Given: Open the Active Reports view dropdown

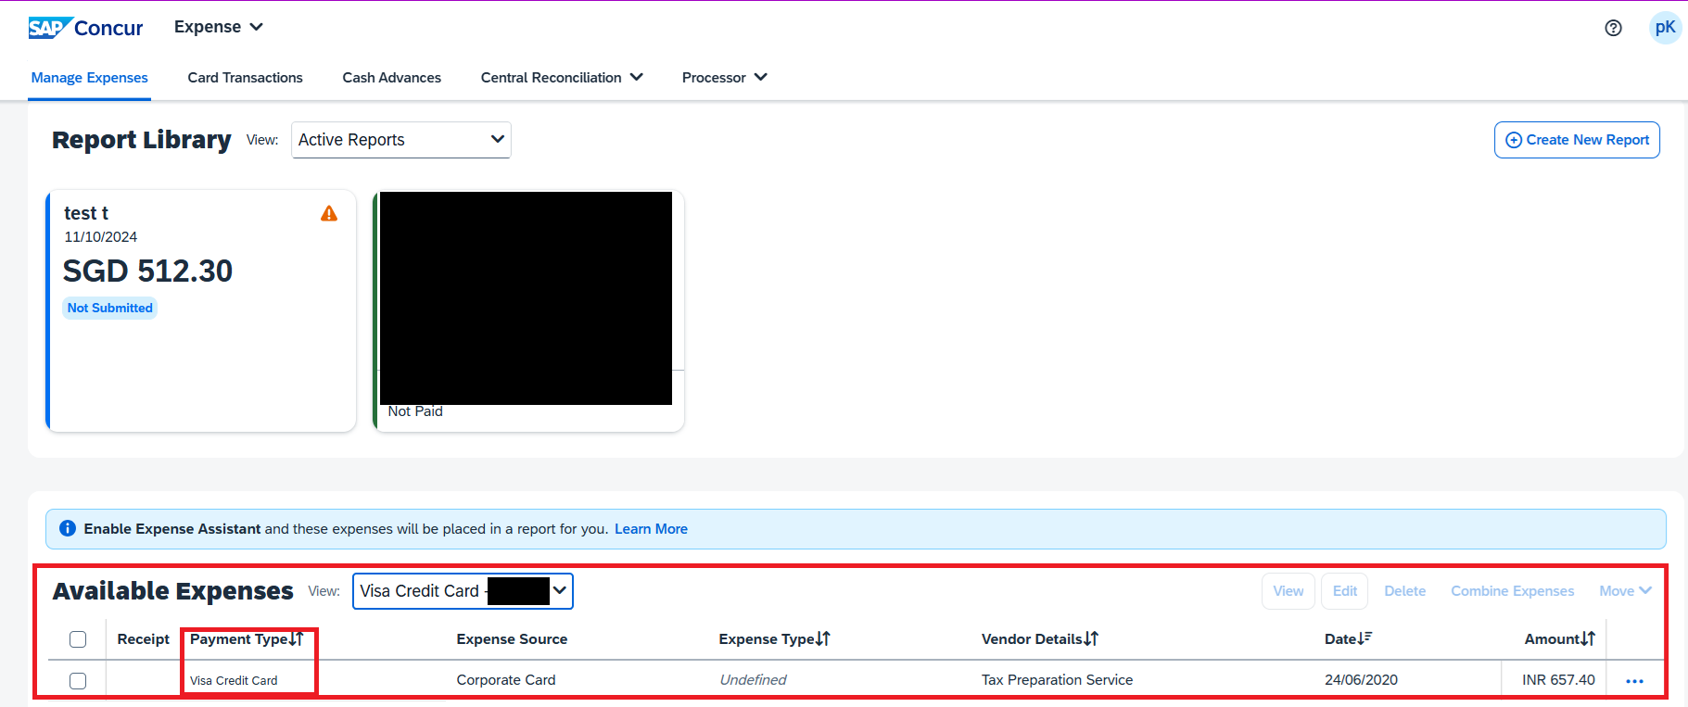Looking at the screenshot, I should pos(401,140).
